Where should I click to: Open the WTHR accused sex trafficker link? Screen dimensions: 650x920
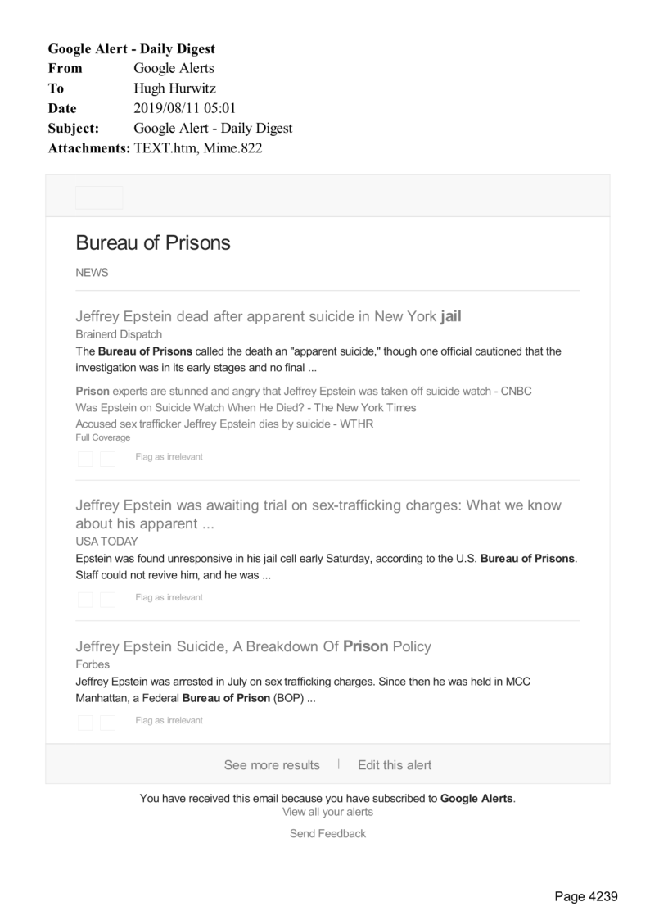click(225, 424)
